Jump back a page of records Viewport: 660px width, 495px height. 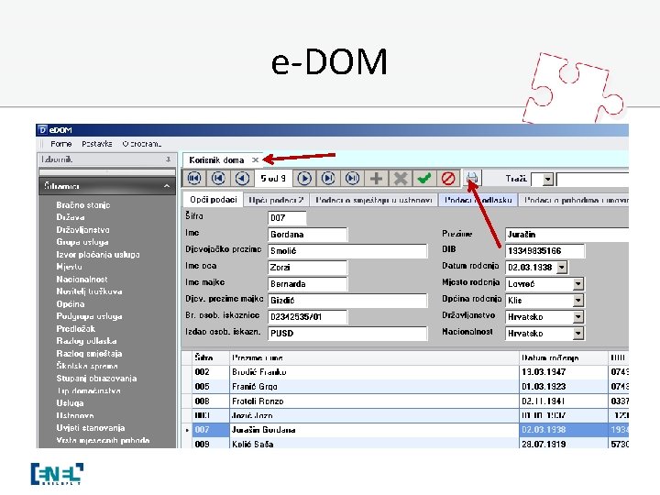[218, 179]
